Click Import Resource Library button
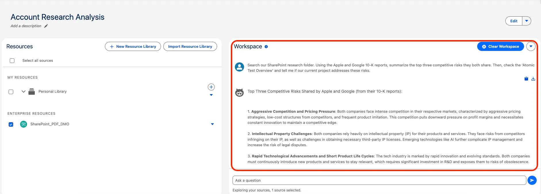The height and width of the screenshot is (194, 541). point(190,46)
